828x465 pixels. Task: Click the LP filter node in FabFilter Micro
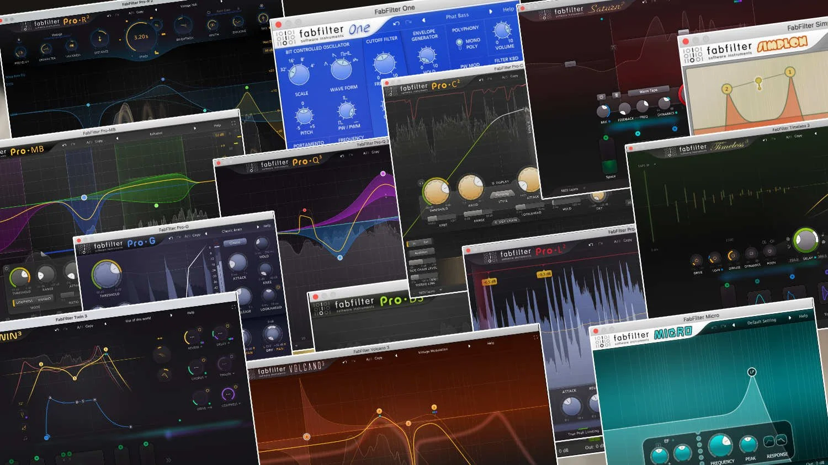(752, 372)
